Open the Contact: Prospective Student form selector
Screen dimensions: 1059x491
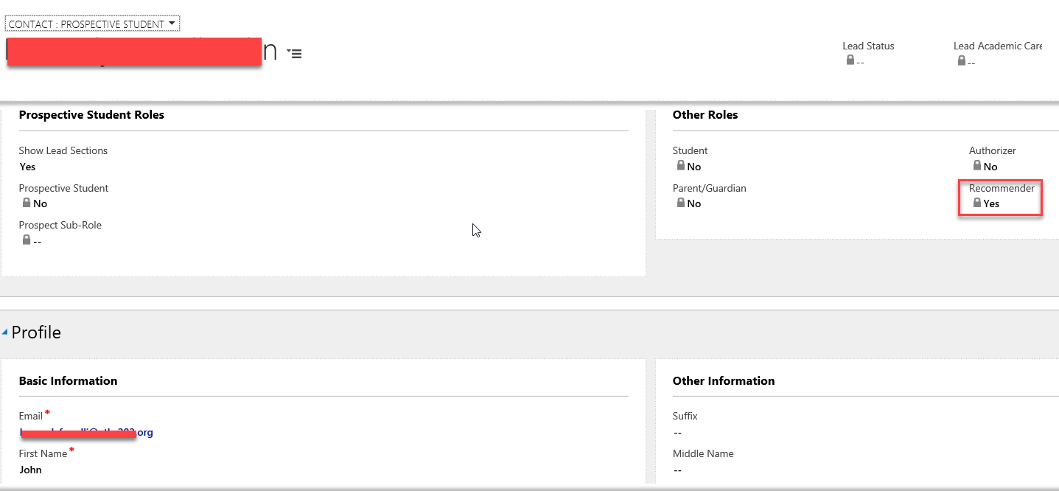coord(92,24)
